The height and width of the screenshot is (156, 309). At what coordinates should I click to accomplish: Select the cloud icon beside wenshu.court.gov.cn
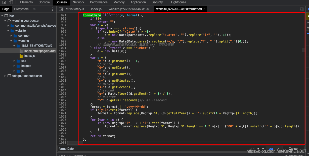click(9, 21)
